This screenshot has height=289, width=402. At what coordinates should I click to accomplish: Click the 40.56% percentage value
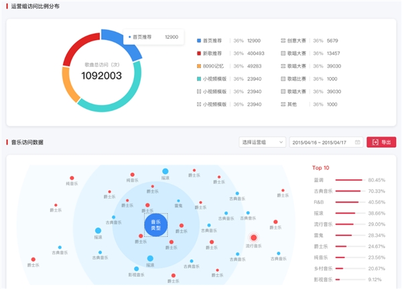coord(377,202)
